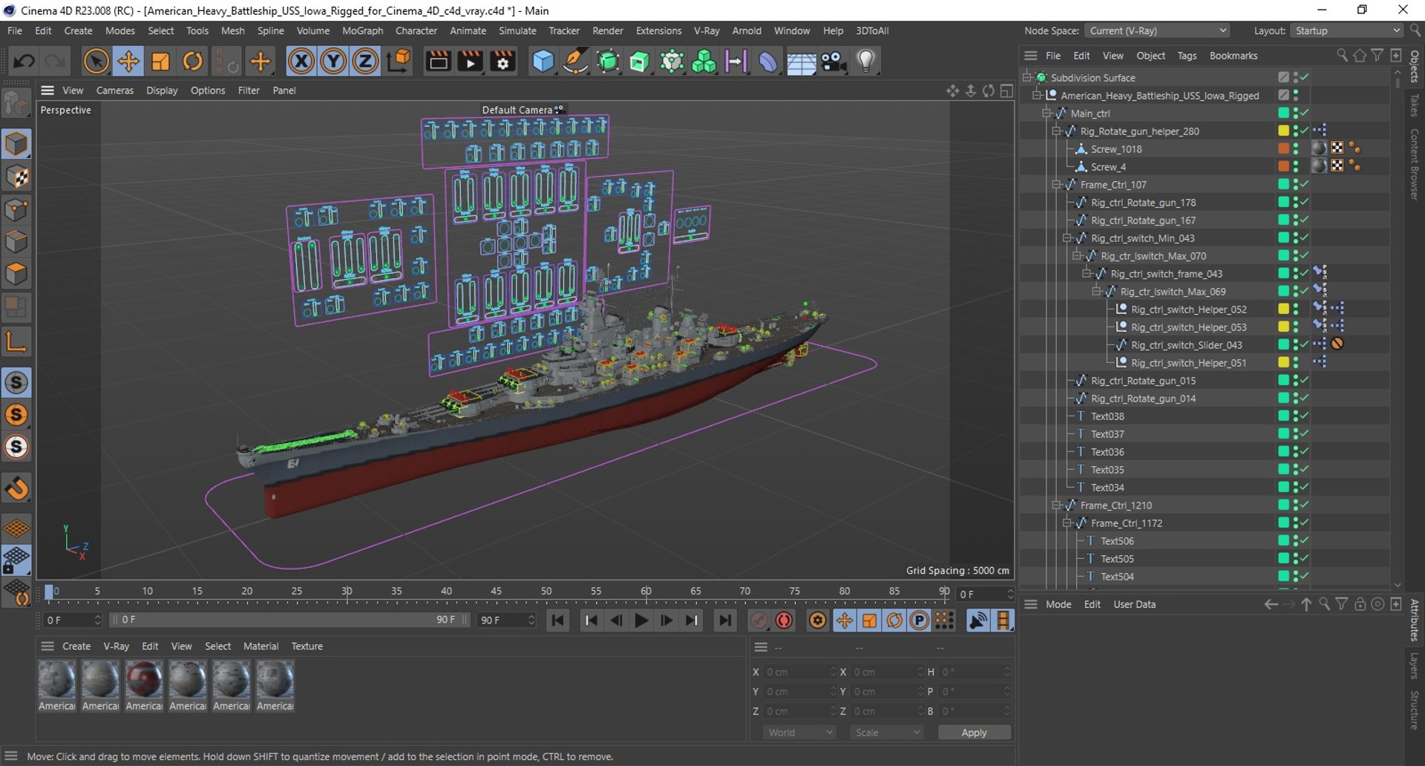1425x766 pixels.
Task: Go to end of animation
Action: pos(725,621)
